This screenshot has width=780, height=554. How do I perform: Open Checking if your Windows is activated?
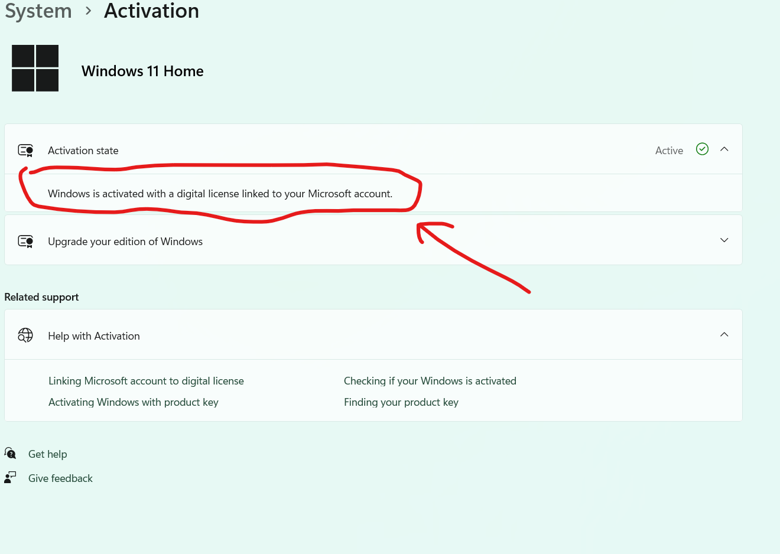click(x=430, y=381)
